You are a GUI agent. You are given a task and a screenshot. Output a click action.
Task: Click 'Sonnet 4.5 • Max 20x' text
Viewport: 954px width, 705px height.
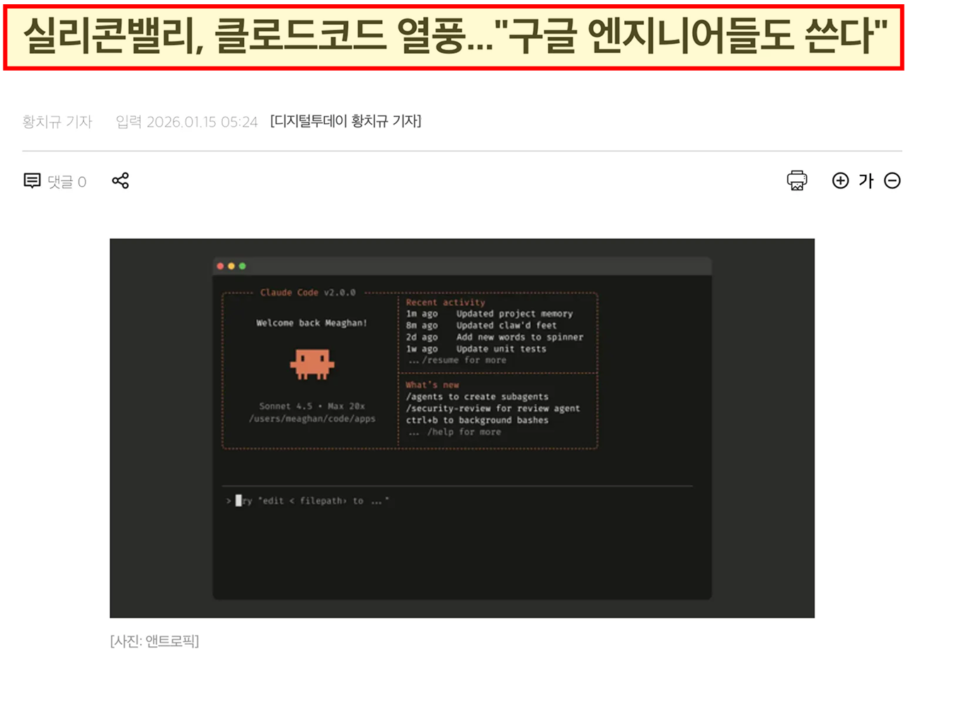coord(312,406)
